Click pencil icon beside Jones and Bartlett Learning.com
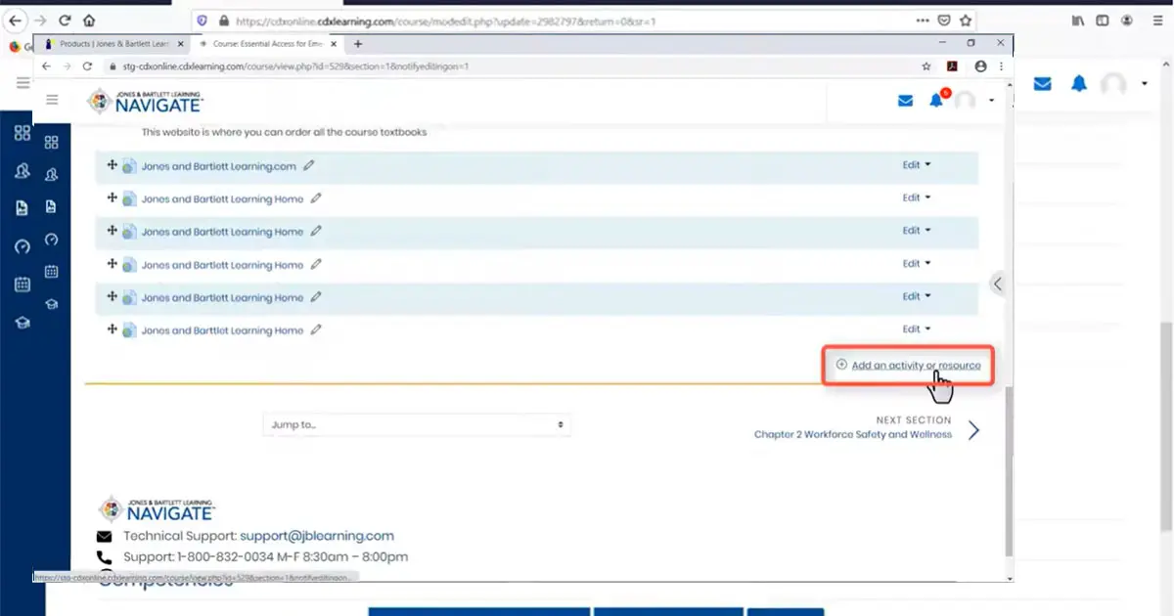The image size is (1174, 616). (x=309, y=166)
